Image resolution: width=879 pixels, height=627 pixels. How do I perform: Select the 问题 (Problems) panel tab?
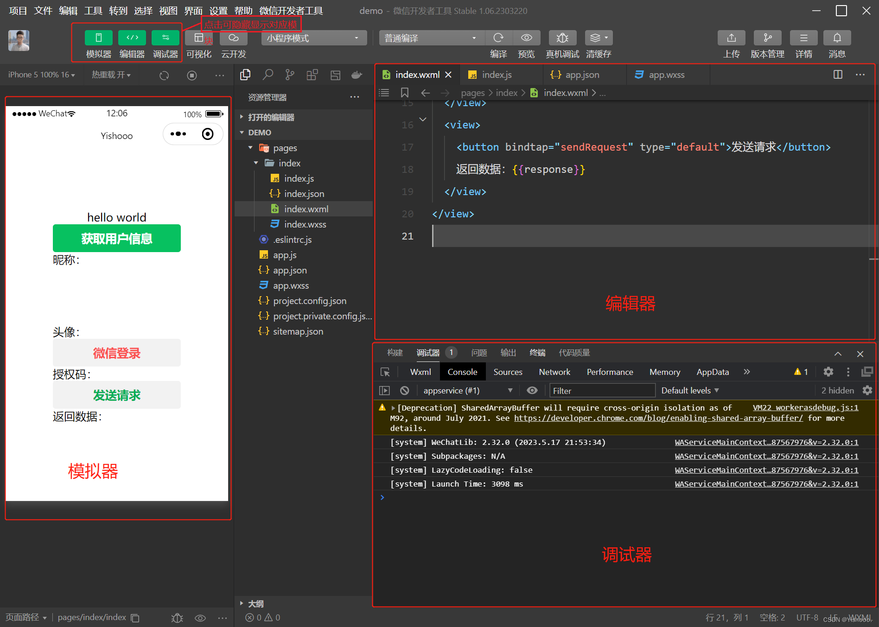pos(479,353)
